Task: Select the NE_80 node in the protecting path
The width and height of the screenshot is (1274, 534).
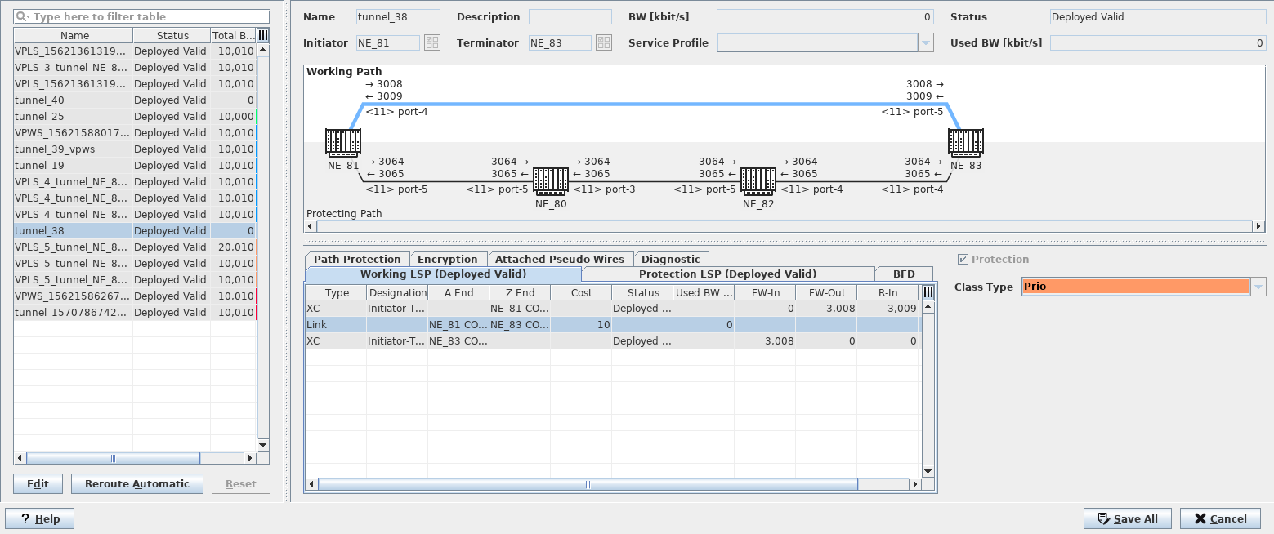Action: (x=550, y=180)
